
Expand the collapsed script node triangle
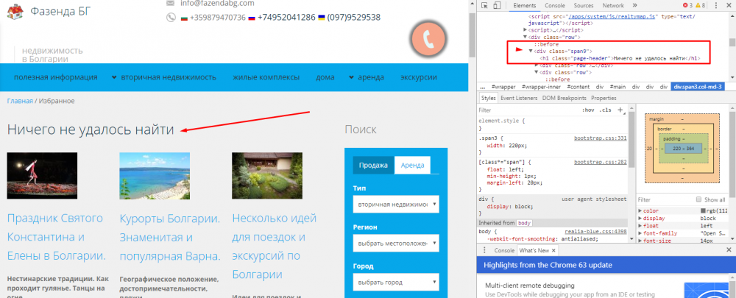[526, 29]
